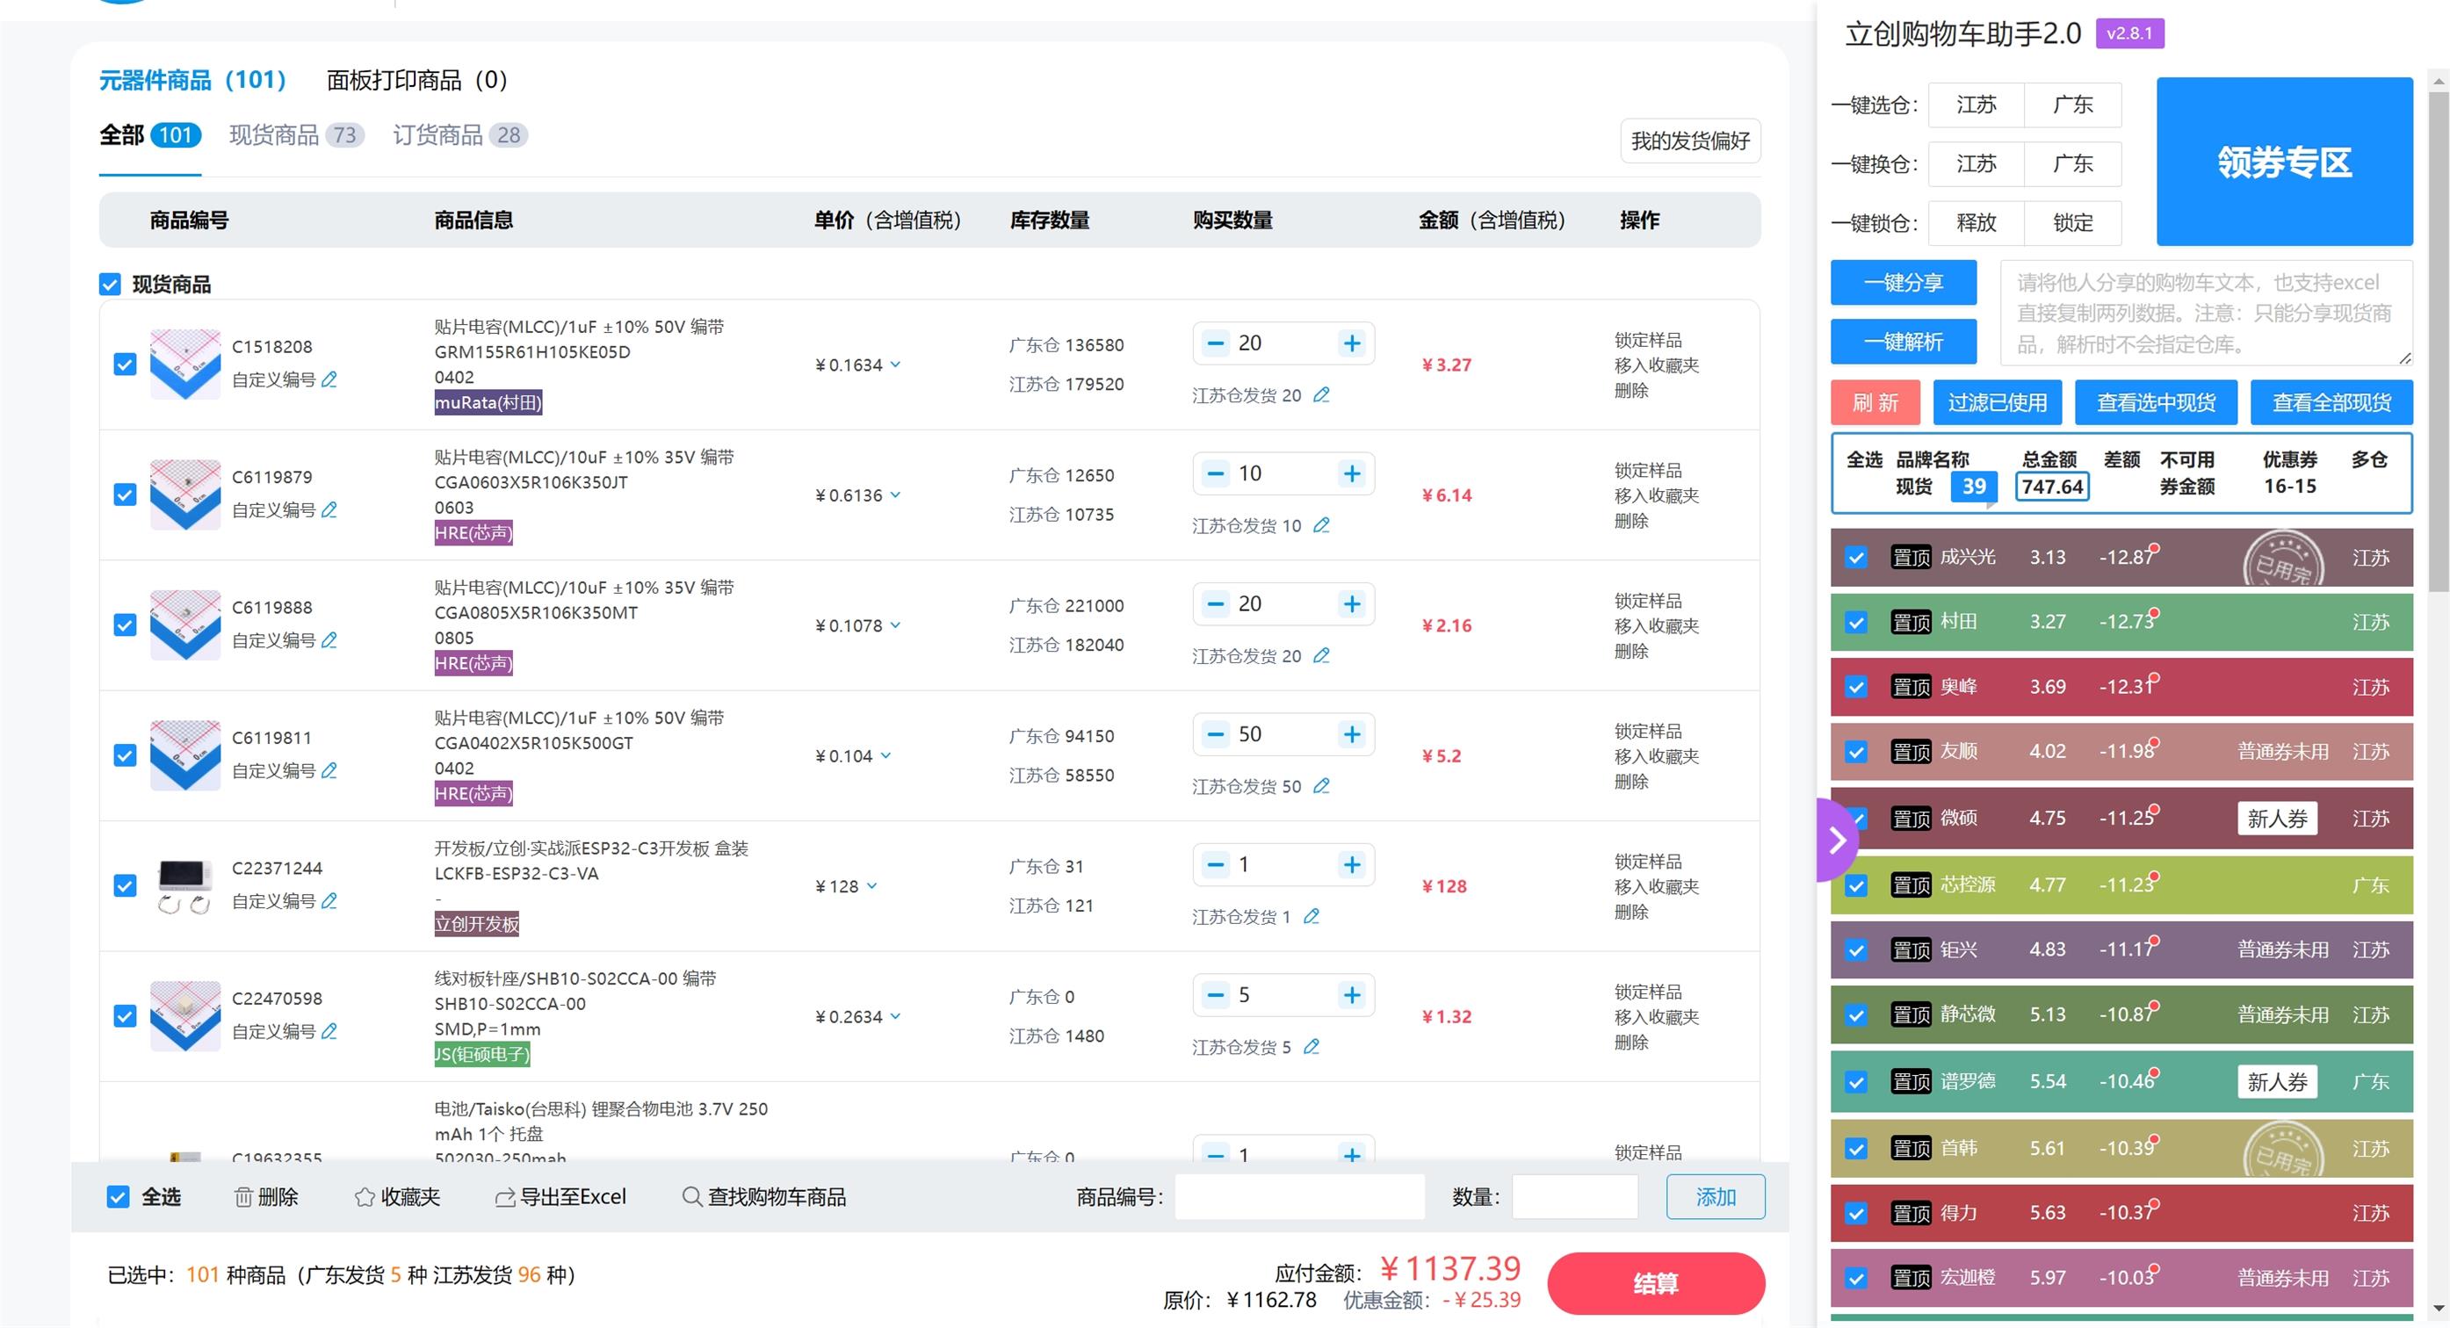Edit shipping warehouse icon next to 江苏仓发货 10
Screen dimensions: 2450x1328
1321,524
